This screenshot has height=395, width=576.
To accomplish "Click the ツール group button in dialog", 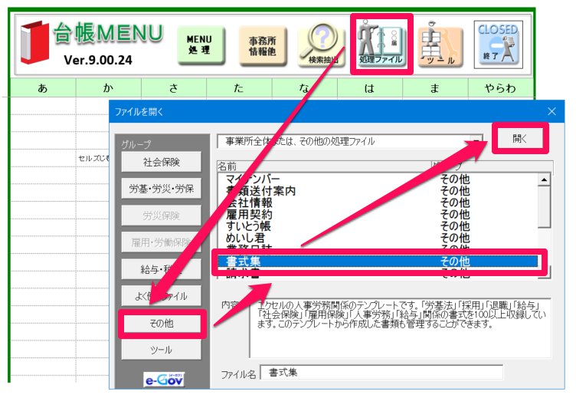I will coord(162,350).
